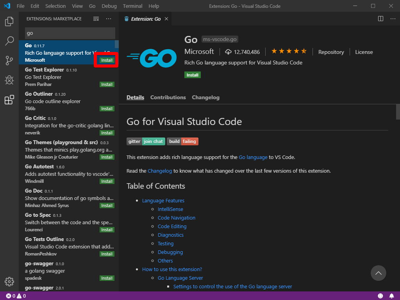Click the VS Code logo icon in title bar
Screen dimensions: 400x300
[x=7, y=6]
